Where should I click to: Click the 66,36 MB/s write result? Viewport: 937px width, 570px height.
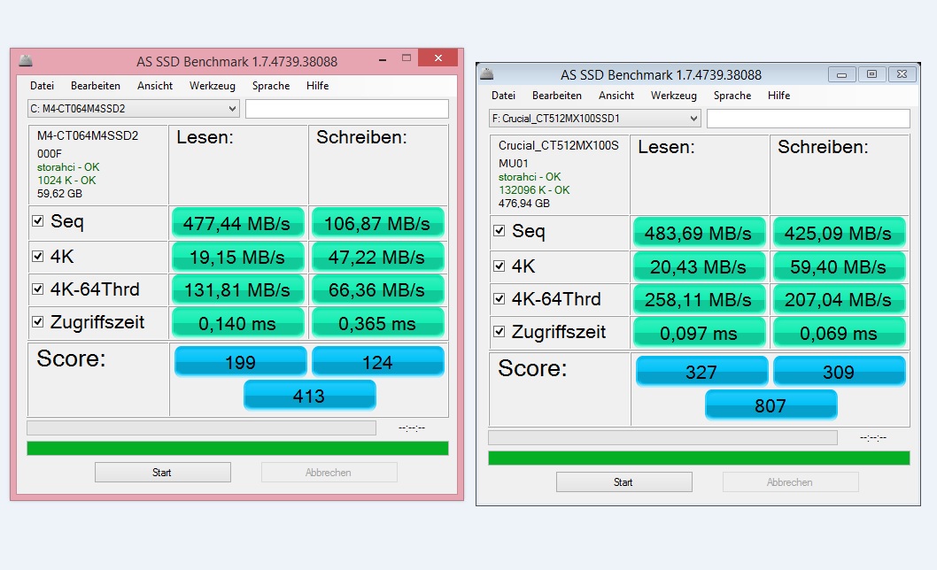pyautogui.click(x=377, y=289)
